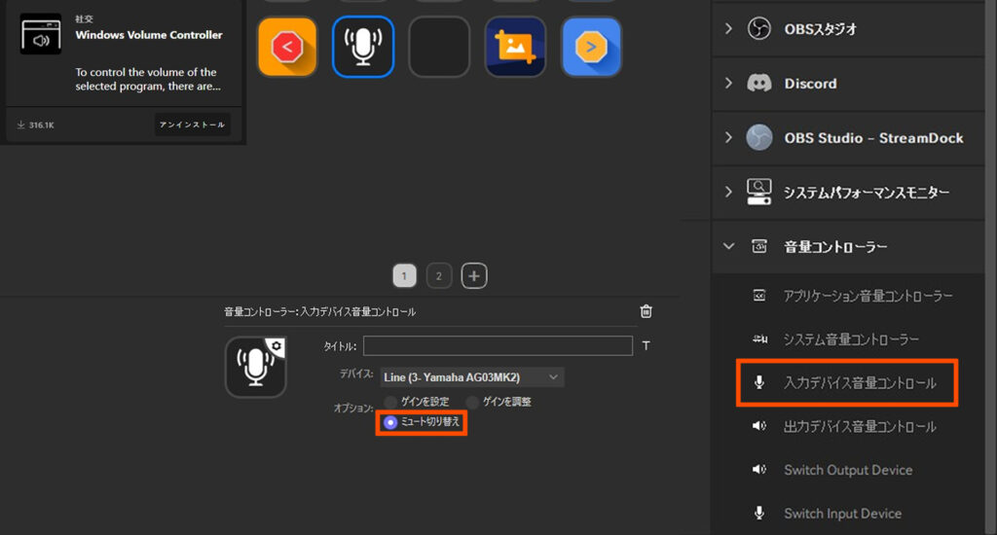
Task: Open the デバイス dropdown for Yamaha AG03MK2
Action: click(470, 376)
